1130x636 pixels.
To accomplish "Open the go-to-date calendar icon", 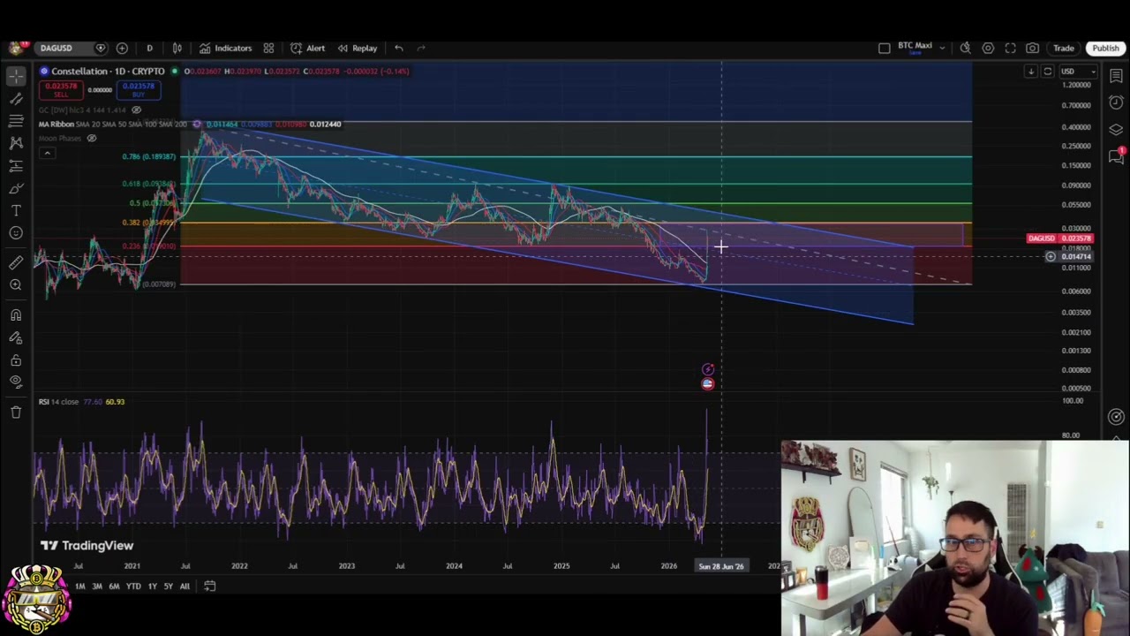I will [x=209, y=586].
